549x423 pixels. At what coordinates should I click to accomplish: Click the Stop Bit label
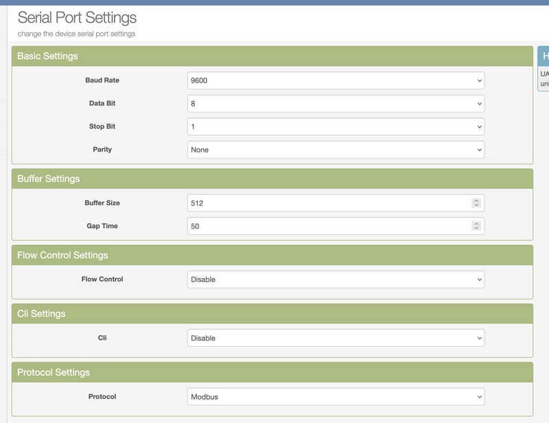(102, 126)
